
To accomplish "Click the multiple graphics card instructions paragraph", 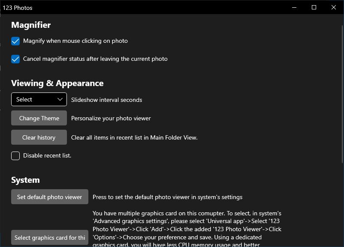I will click(187, 229).
